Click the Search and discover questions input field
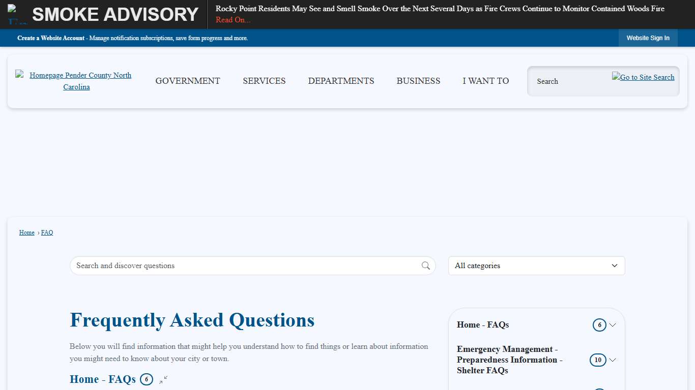This screenshot has width=695, height=390. click(229, 266)
